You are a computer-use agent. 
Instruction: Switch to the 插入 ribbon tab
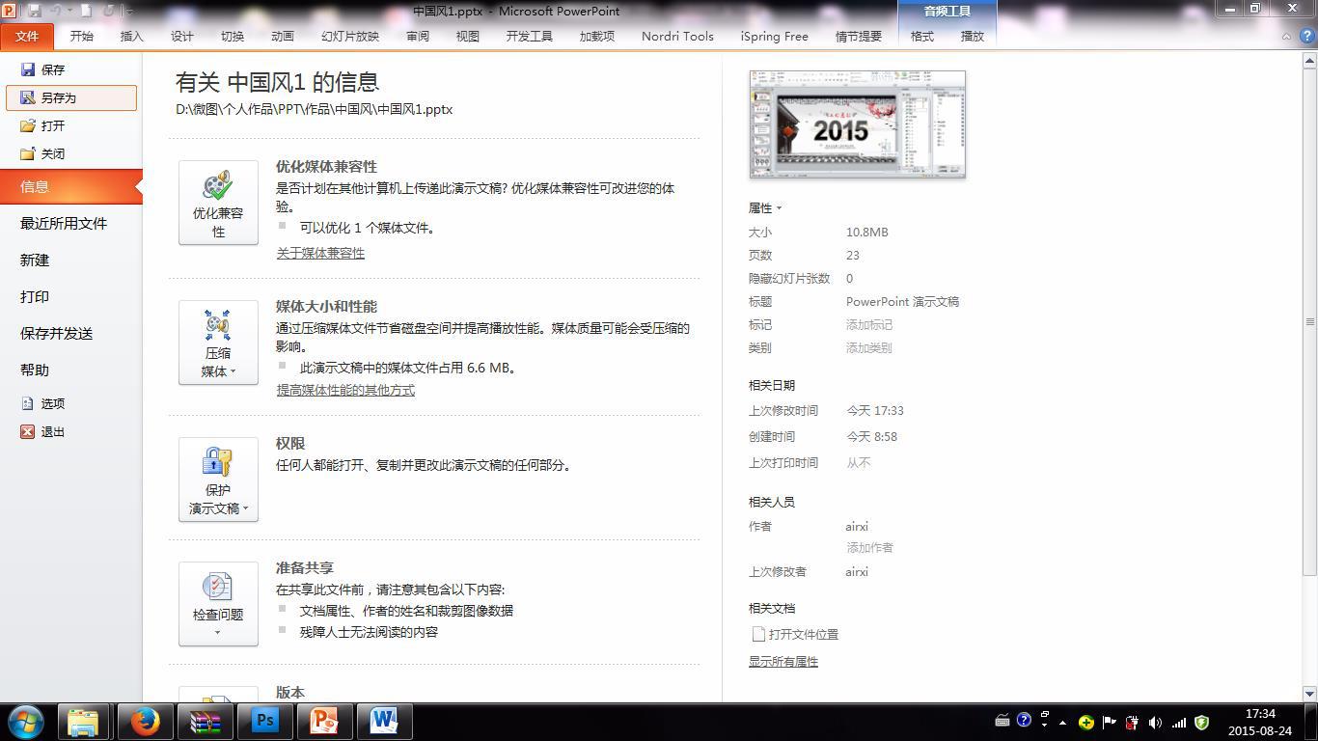[130, 36]
